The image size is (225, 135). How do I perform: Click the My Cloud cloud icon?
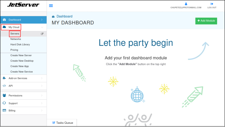coord(4,27)
